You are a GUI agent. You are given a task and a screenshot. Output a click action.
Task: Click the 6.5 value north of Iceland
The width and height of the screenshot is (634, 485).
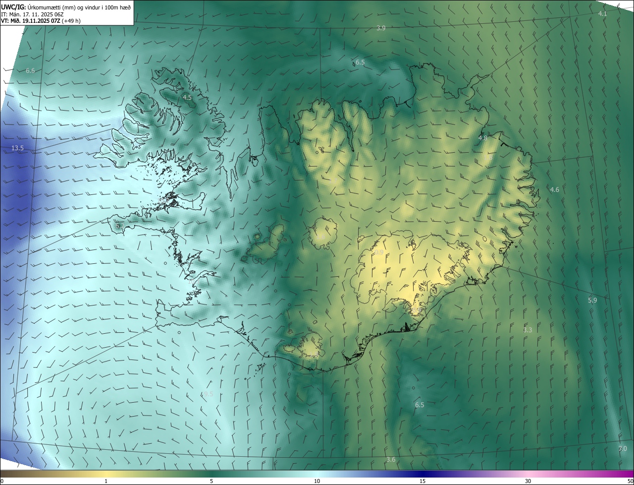[360, 62]
